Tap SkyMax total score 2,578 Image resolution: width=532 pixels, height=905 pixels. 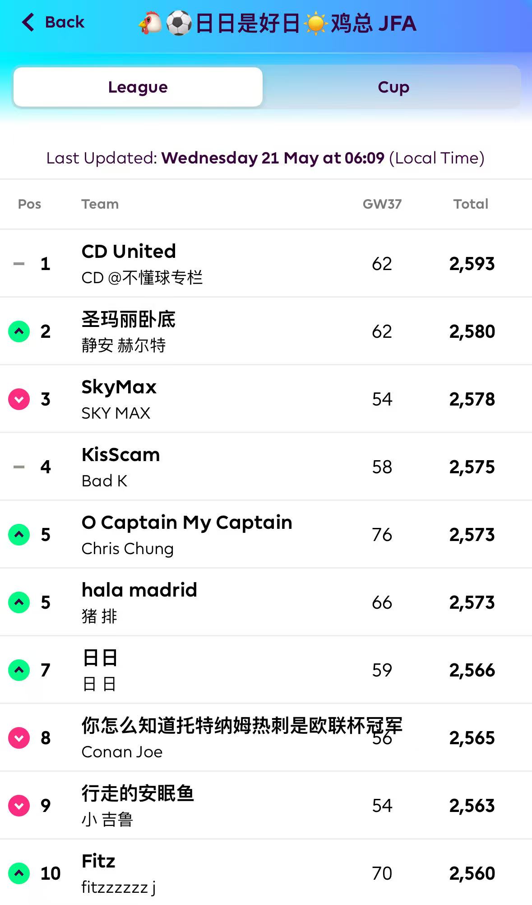coord(472,399)
